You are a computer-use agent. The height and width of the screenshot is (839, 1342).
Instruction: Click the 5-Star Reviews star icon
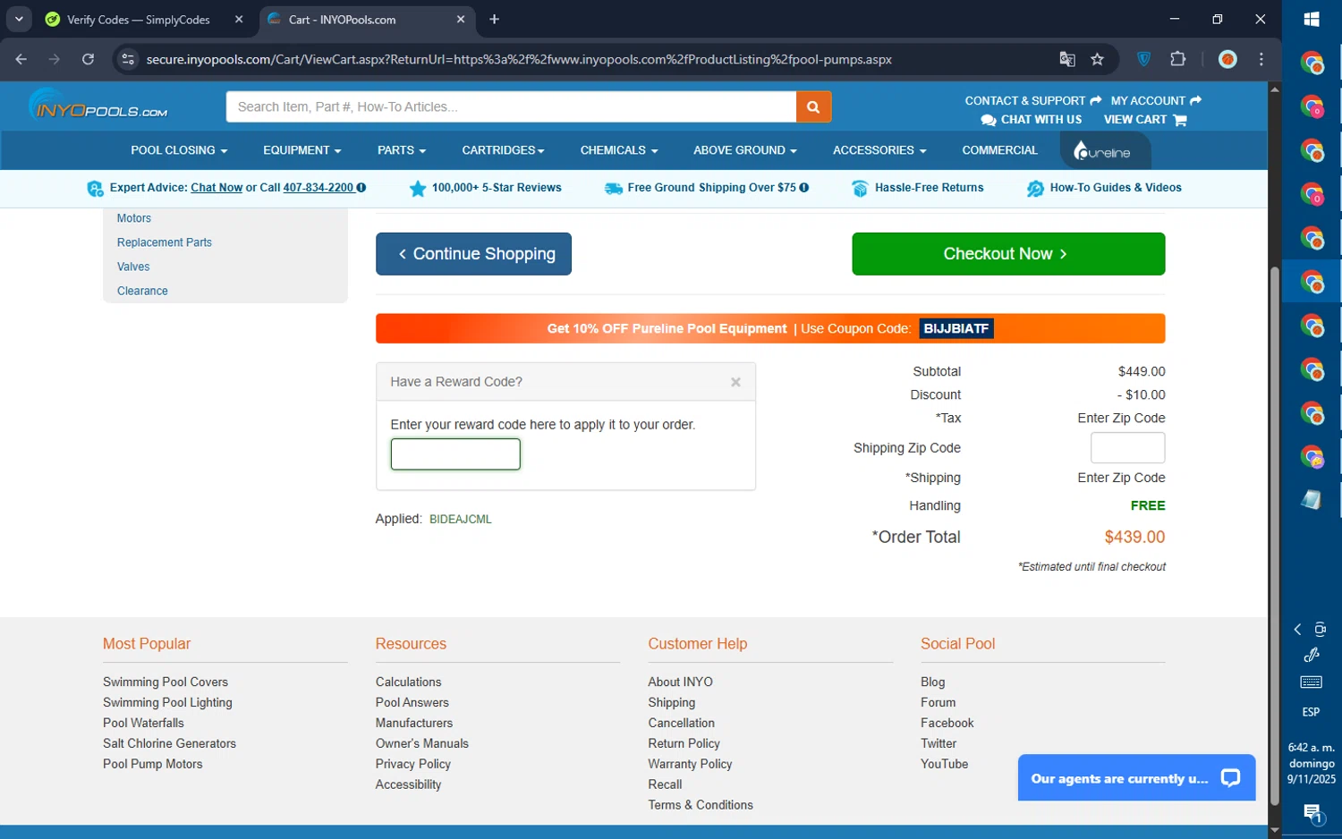click(417, 189)
